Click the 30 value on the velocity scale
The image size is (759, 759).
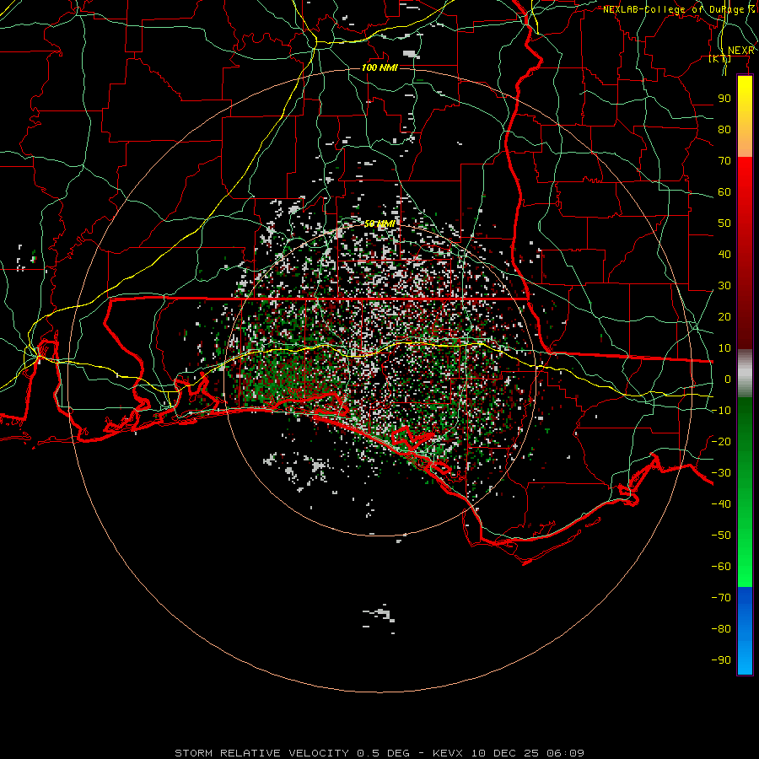[724, 286]
